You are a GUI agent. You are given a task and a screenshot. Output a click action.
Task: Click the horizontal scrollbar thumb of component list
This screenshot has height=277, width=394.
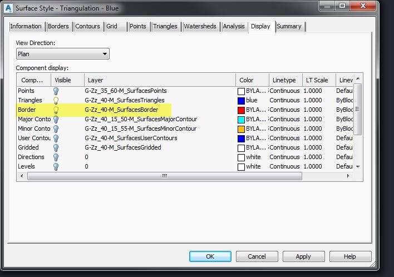(x=165, y=176)
